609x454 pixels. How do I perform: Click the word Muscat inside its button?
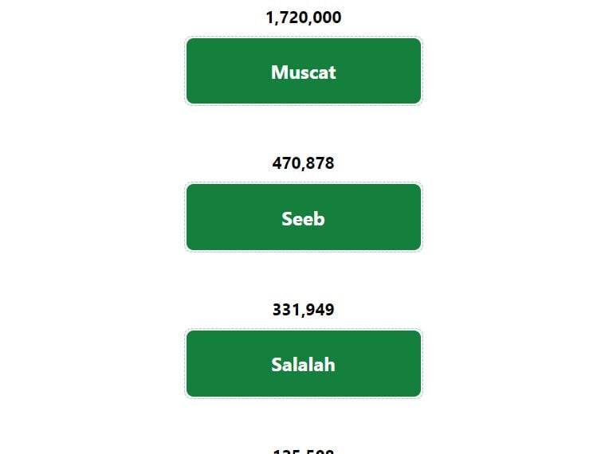click(304, 72)
